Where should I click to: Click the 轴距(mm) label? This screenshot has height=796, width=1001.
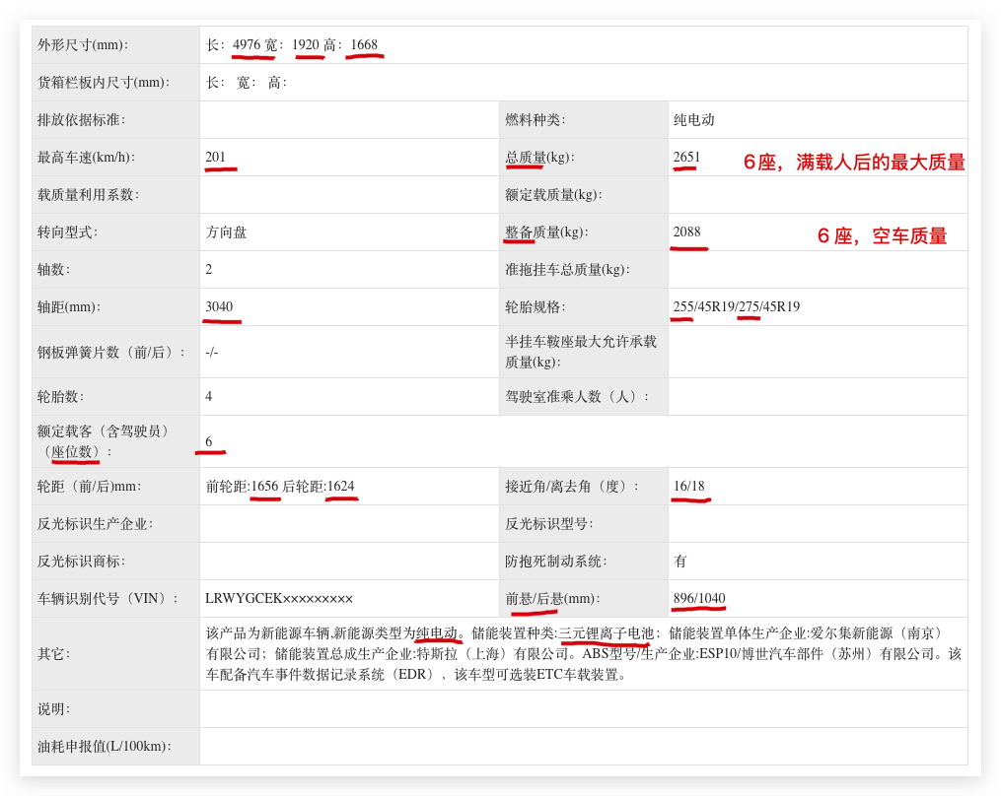(69, 306)
